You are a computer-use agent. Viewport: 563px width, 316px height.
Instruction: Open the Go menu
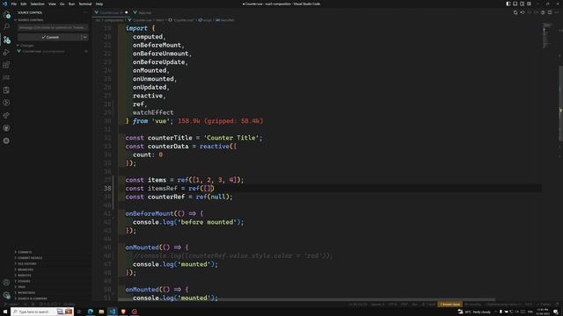(62, 4)
